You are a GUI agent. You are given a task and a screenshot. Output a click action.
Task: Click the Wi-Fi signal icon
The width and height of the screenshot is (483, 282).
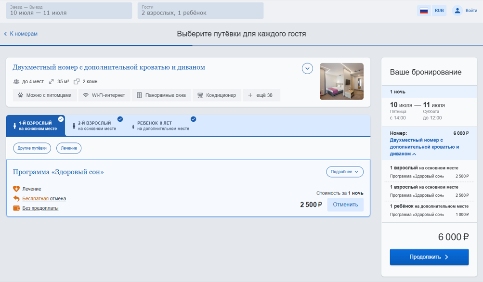tap(86, 95)
